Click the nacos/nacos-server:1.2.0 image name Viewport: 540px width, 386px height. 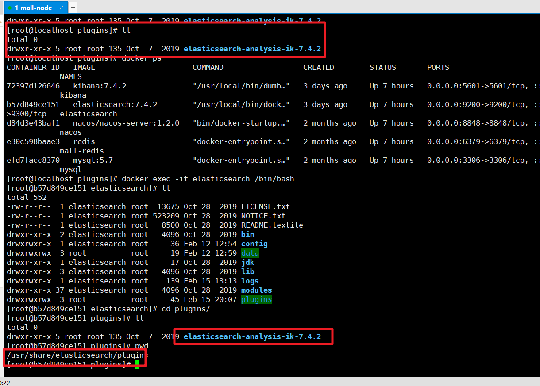126,123
